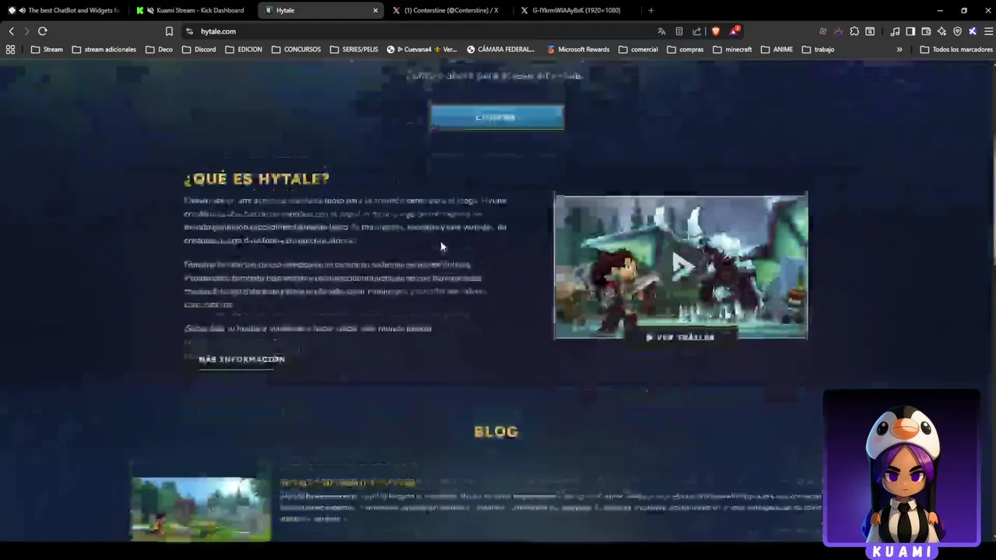Open the CÁMARA FEDERAL bookmark
996x560 pixels.
500,49
